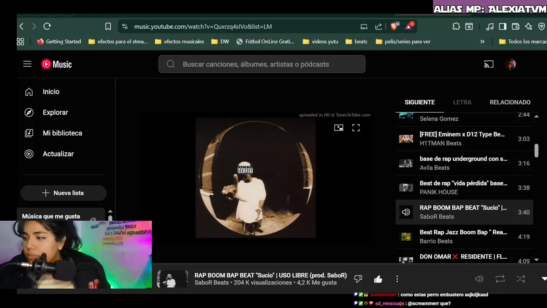Show more bookmarks with the chevron

coord(482,41)
